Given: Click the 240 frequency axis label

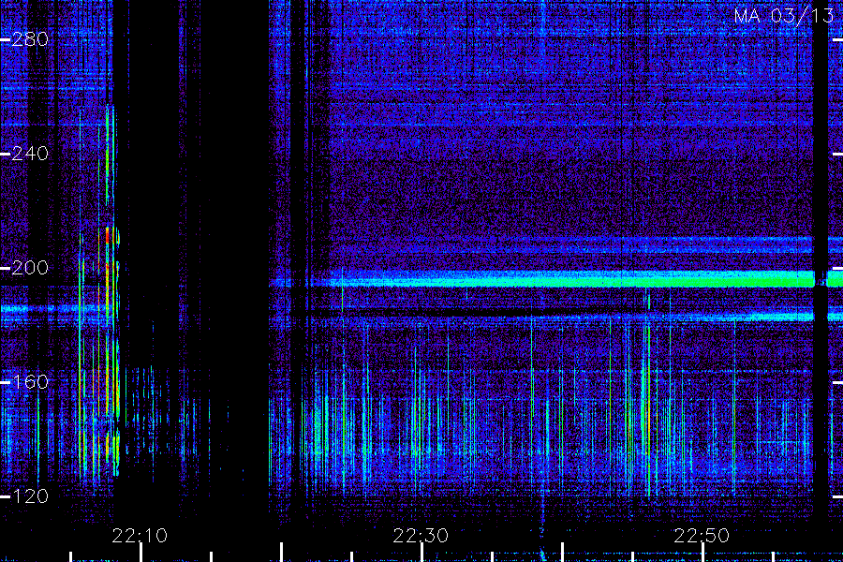Looking at the screenshot, I should [30, 154].
